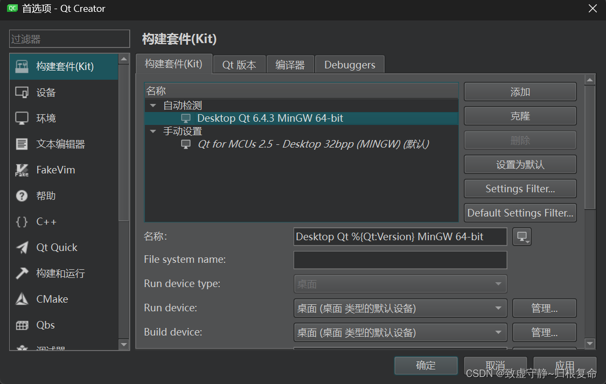Viewport: 606px width, 384px height.
Task: Confirm with the 确定 button
Action: coord(426,366)
